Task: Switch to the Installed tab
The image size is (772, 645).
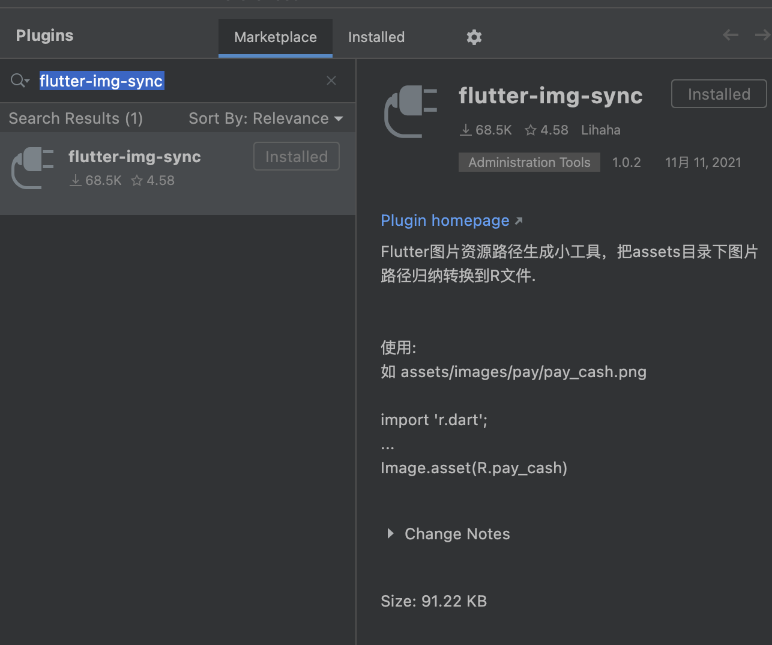Action: click(376, 37)
